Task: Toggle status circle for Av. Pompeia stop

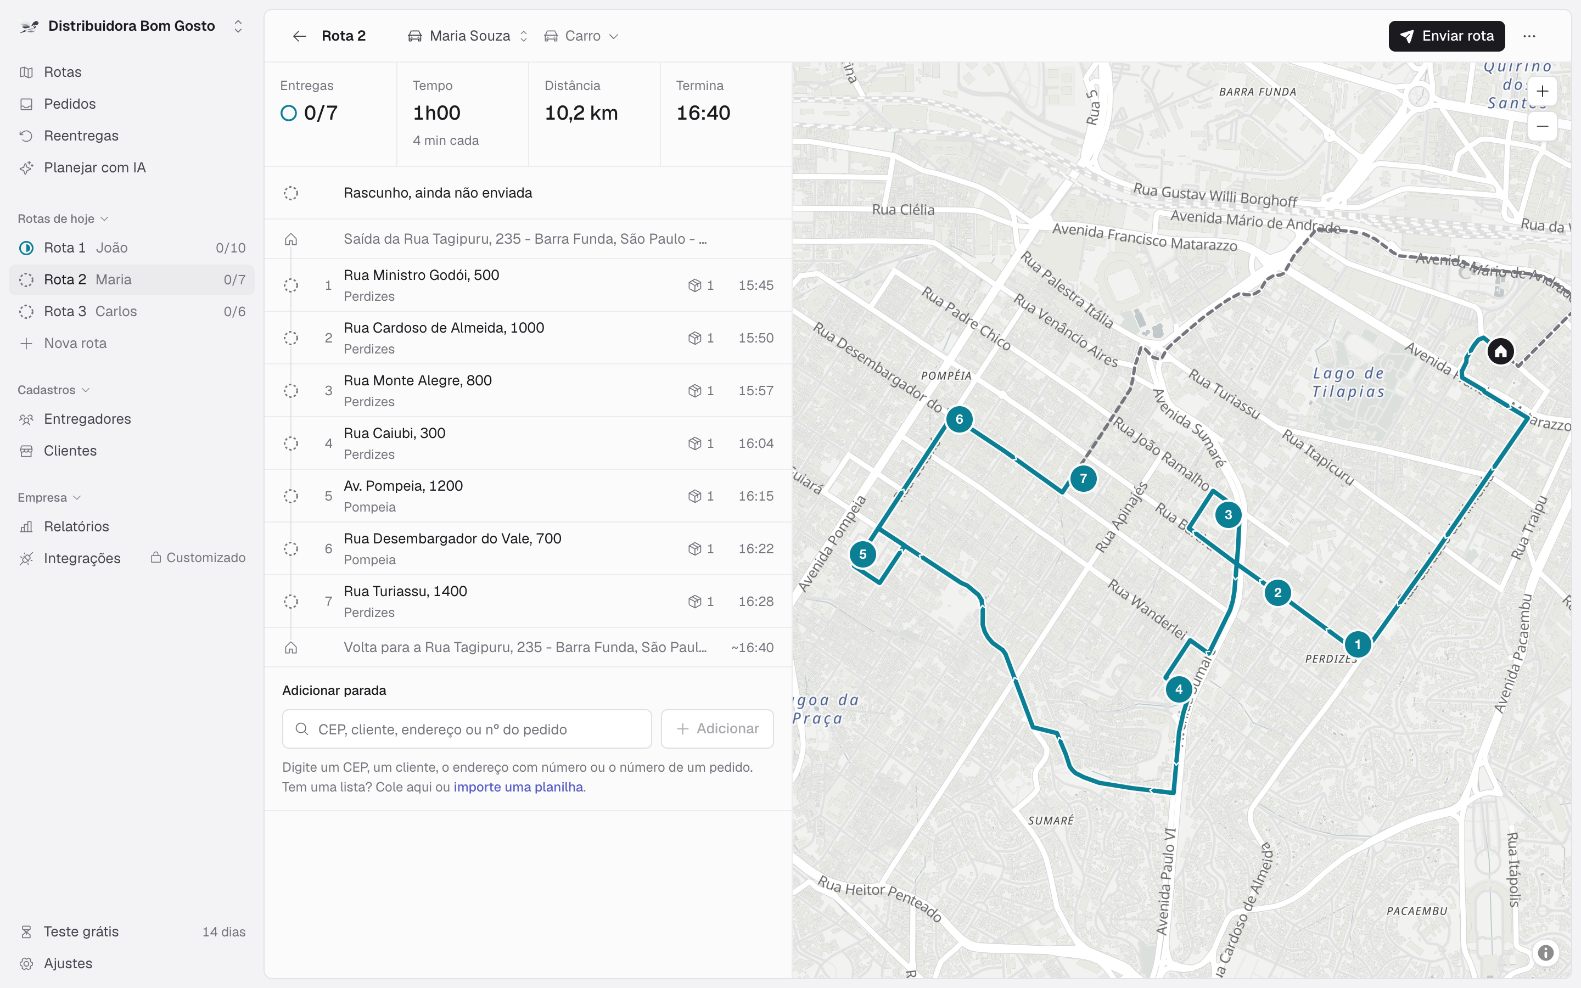Action: tap(291, 496)
